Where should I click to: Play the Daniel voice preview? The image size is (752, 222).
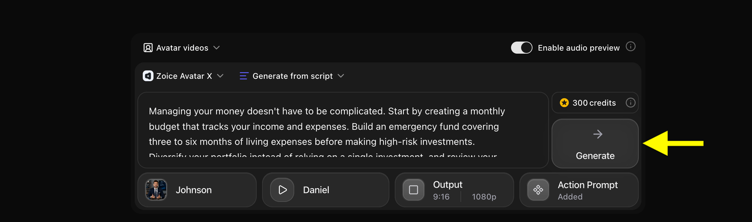[x=282, y=190]
